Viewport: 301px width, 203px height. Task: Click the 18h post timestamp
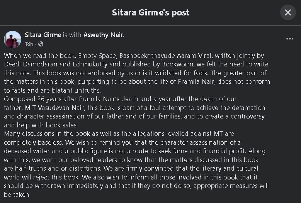[29, 44]
